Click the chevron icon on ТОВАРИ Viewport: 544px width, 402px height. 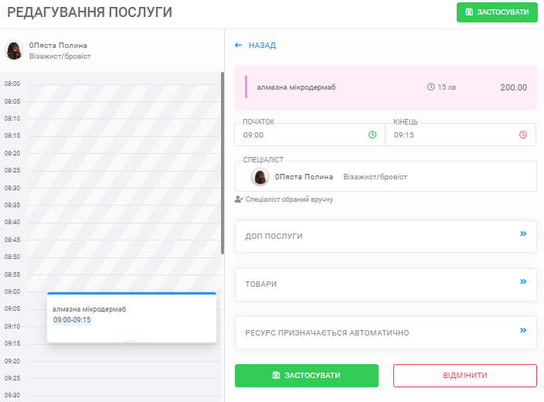pyautogui.click(x=523, y=281)
